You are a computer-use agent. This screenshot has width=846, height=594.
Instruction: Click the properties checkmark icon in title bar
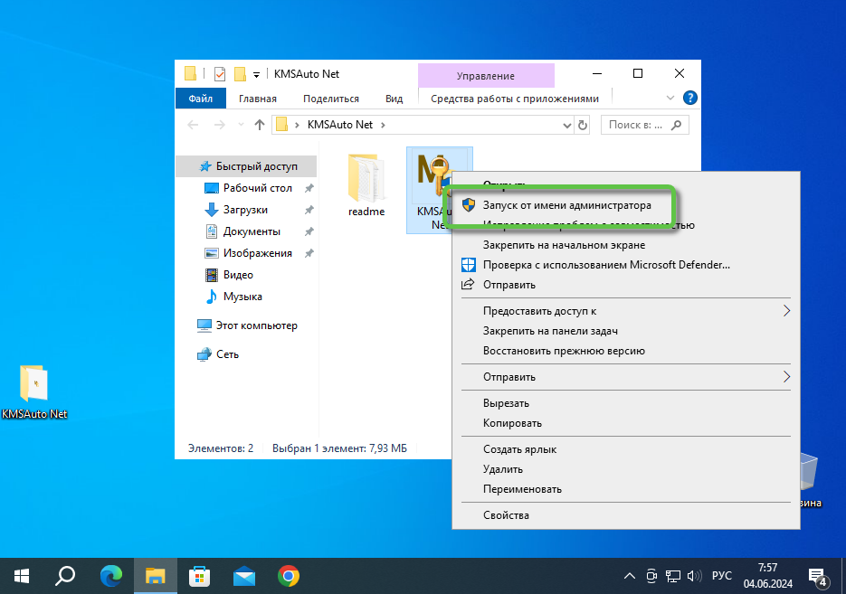click(220, 74)
